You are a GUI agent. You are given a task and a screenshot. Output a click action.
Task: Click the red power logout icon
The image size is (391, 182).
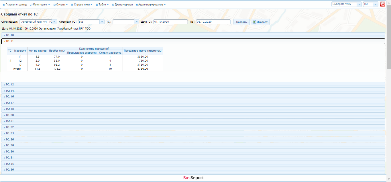(x=382, y=4)
